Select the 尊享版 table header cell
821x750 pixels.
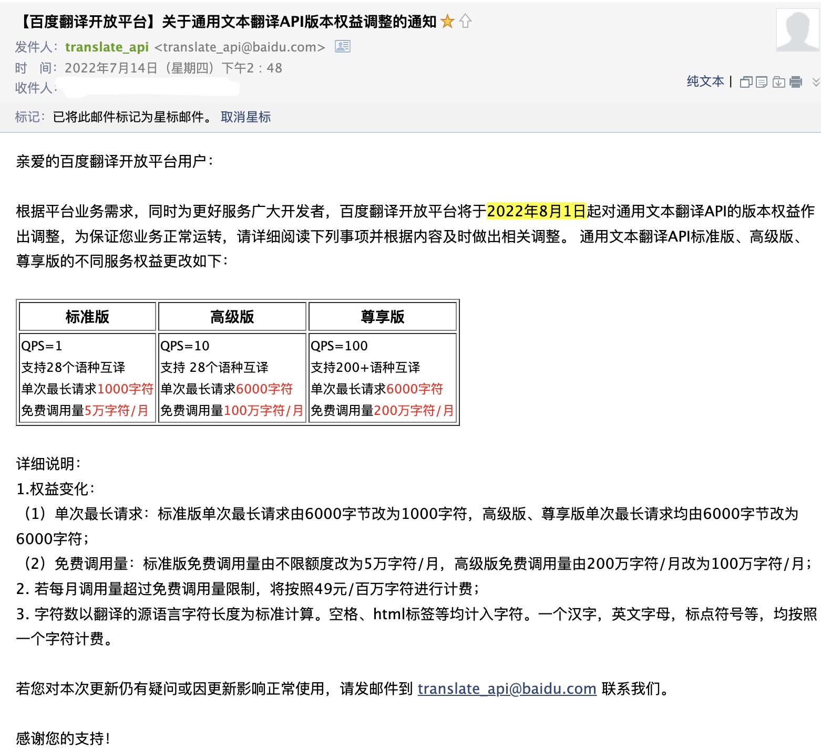382,317
